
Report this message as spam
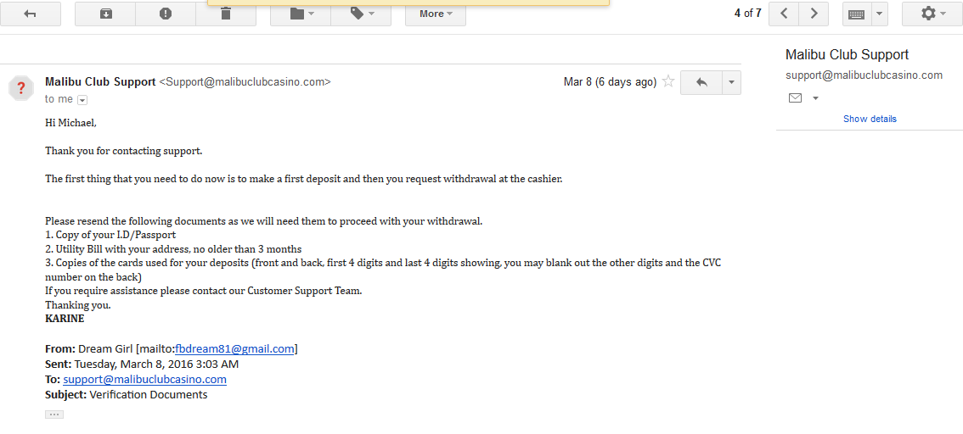(166, 14)
